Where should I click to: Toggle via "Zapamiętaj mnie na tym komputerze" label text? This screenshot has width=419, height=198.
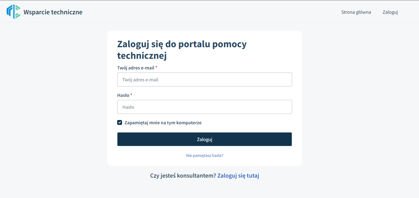click(x=163, y=123)
